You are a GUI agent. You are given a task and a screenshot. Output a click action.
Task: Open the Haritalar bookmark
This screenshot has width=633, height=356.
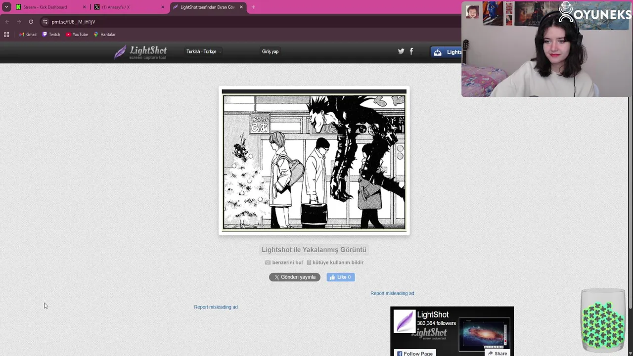(x=104, y=35)
